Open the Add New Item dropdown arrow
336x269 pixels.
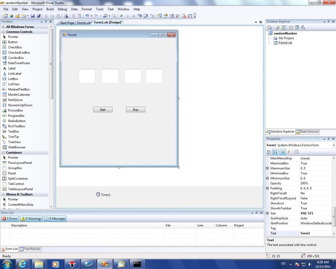pyautogui.click(x=28, y=16)
